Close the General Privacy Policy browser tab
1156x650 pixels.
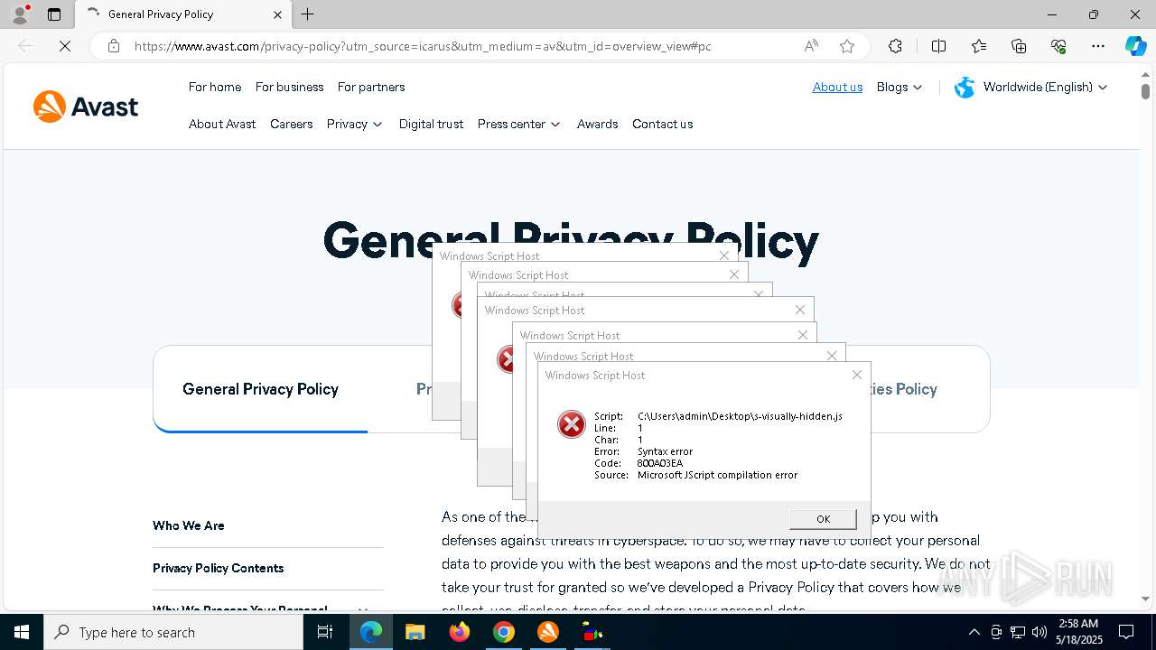(277, 14)
